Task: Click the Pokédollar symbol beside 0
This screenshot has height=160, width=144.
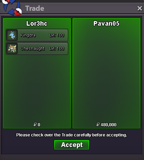Action: point(35,124)
